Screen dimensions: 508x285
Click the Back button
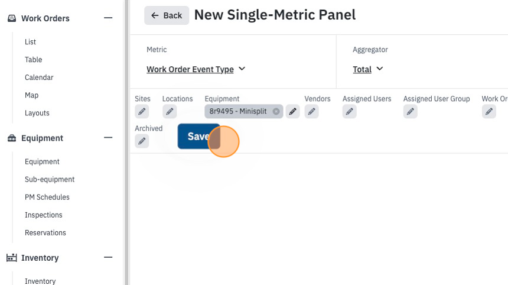coord(167,15)
